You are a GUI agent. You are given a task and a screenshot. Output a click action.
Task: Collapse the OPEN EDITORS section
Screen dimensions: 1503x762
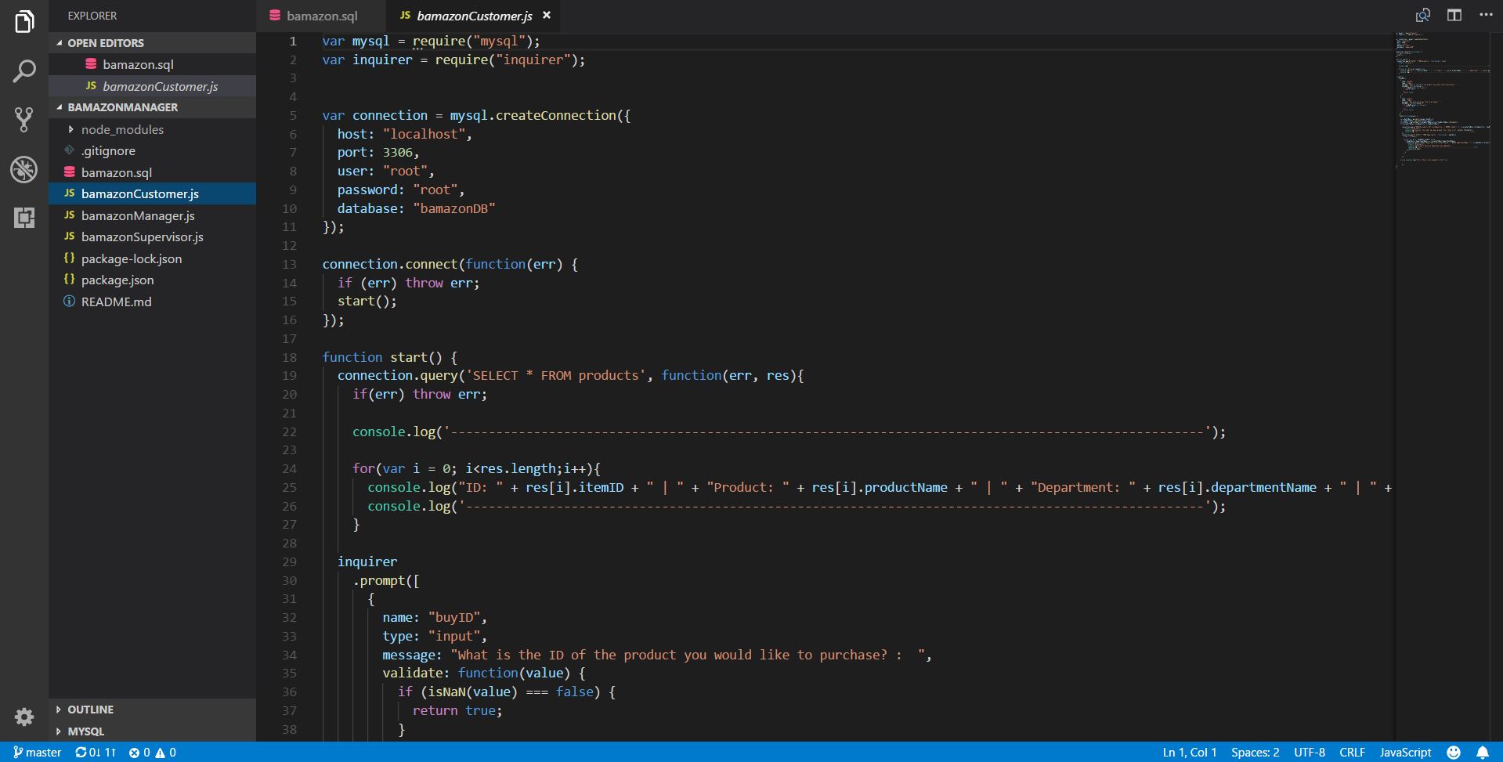point(106,43)
